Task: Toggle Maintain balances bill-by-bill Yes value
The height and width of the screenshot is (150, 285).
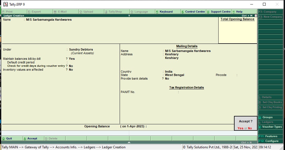Action: pyautogui.click(x=72, y=59)
